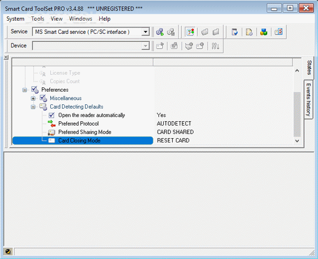Screen dimensions: 318x259
Task: Click the CARD SHARED value cell
Action: coord(175,132)
